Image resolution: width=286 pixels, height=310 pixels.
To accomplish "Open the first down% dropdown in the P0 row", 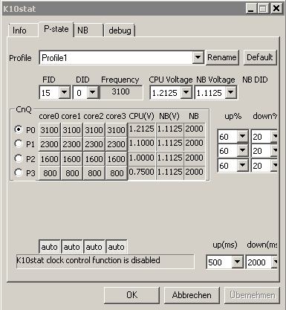I will coord(275,136).
